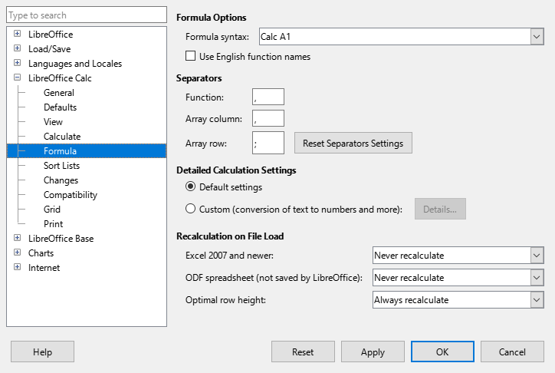This screenshot has width=555, height=373.
Task: Expand the Internet tree node
Action: click(x=18, y=268)
